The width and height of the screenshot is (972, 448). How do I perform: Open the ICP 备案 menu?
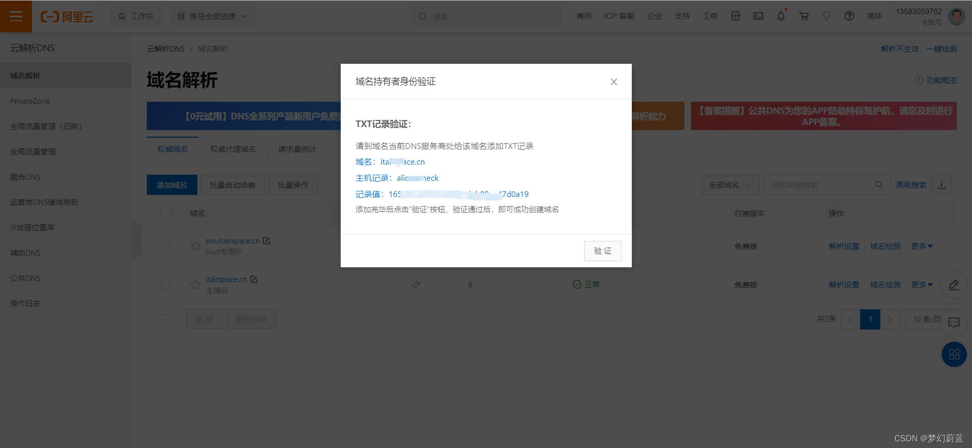tap(619, 16)
